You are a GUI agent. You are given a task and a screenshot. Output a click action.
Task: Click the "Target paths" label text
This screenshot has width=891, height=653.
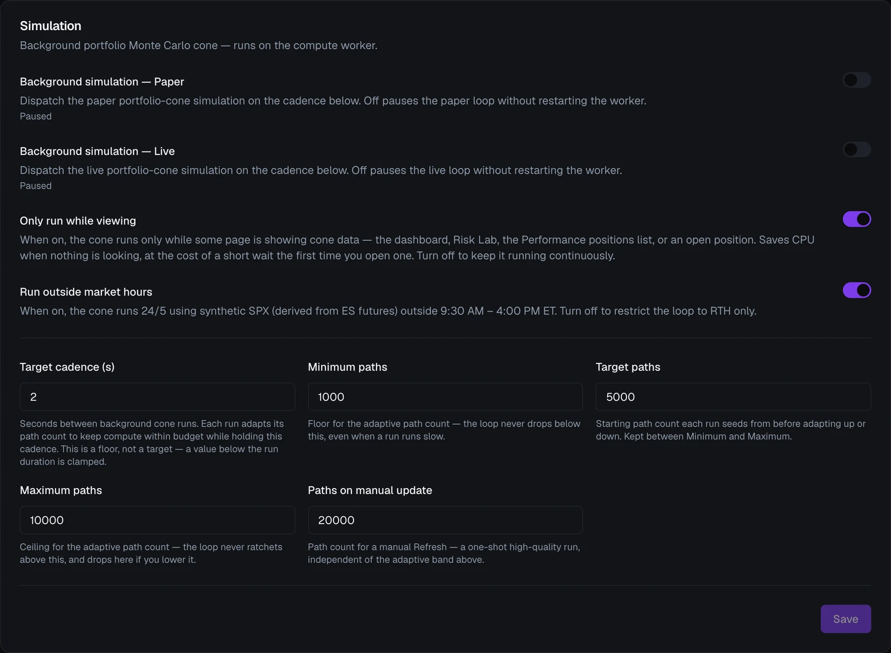[x=628, y=367]
